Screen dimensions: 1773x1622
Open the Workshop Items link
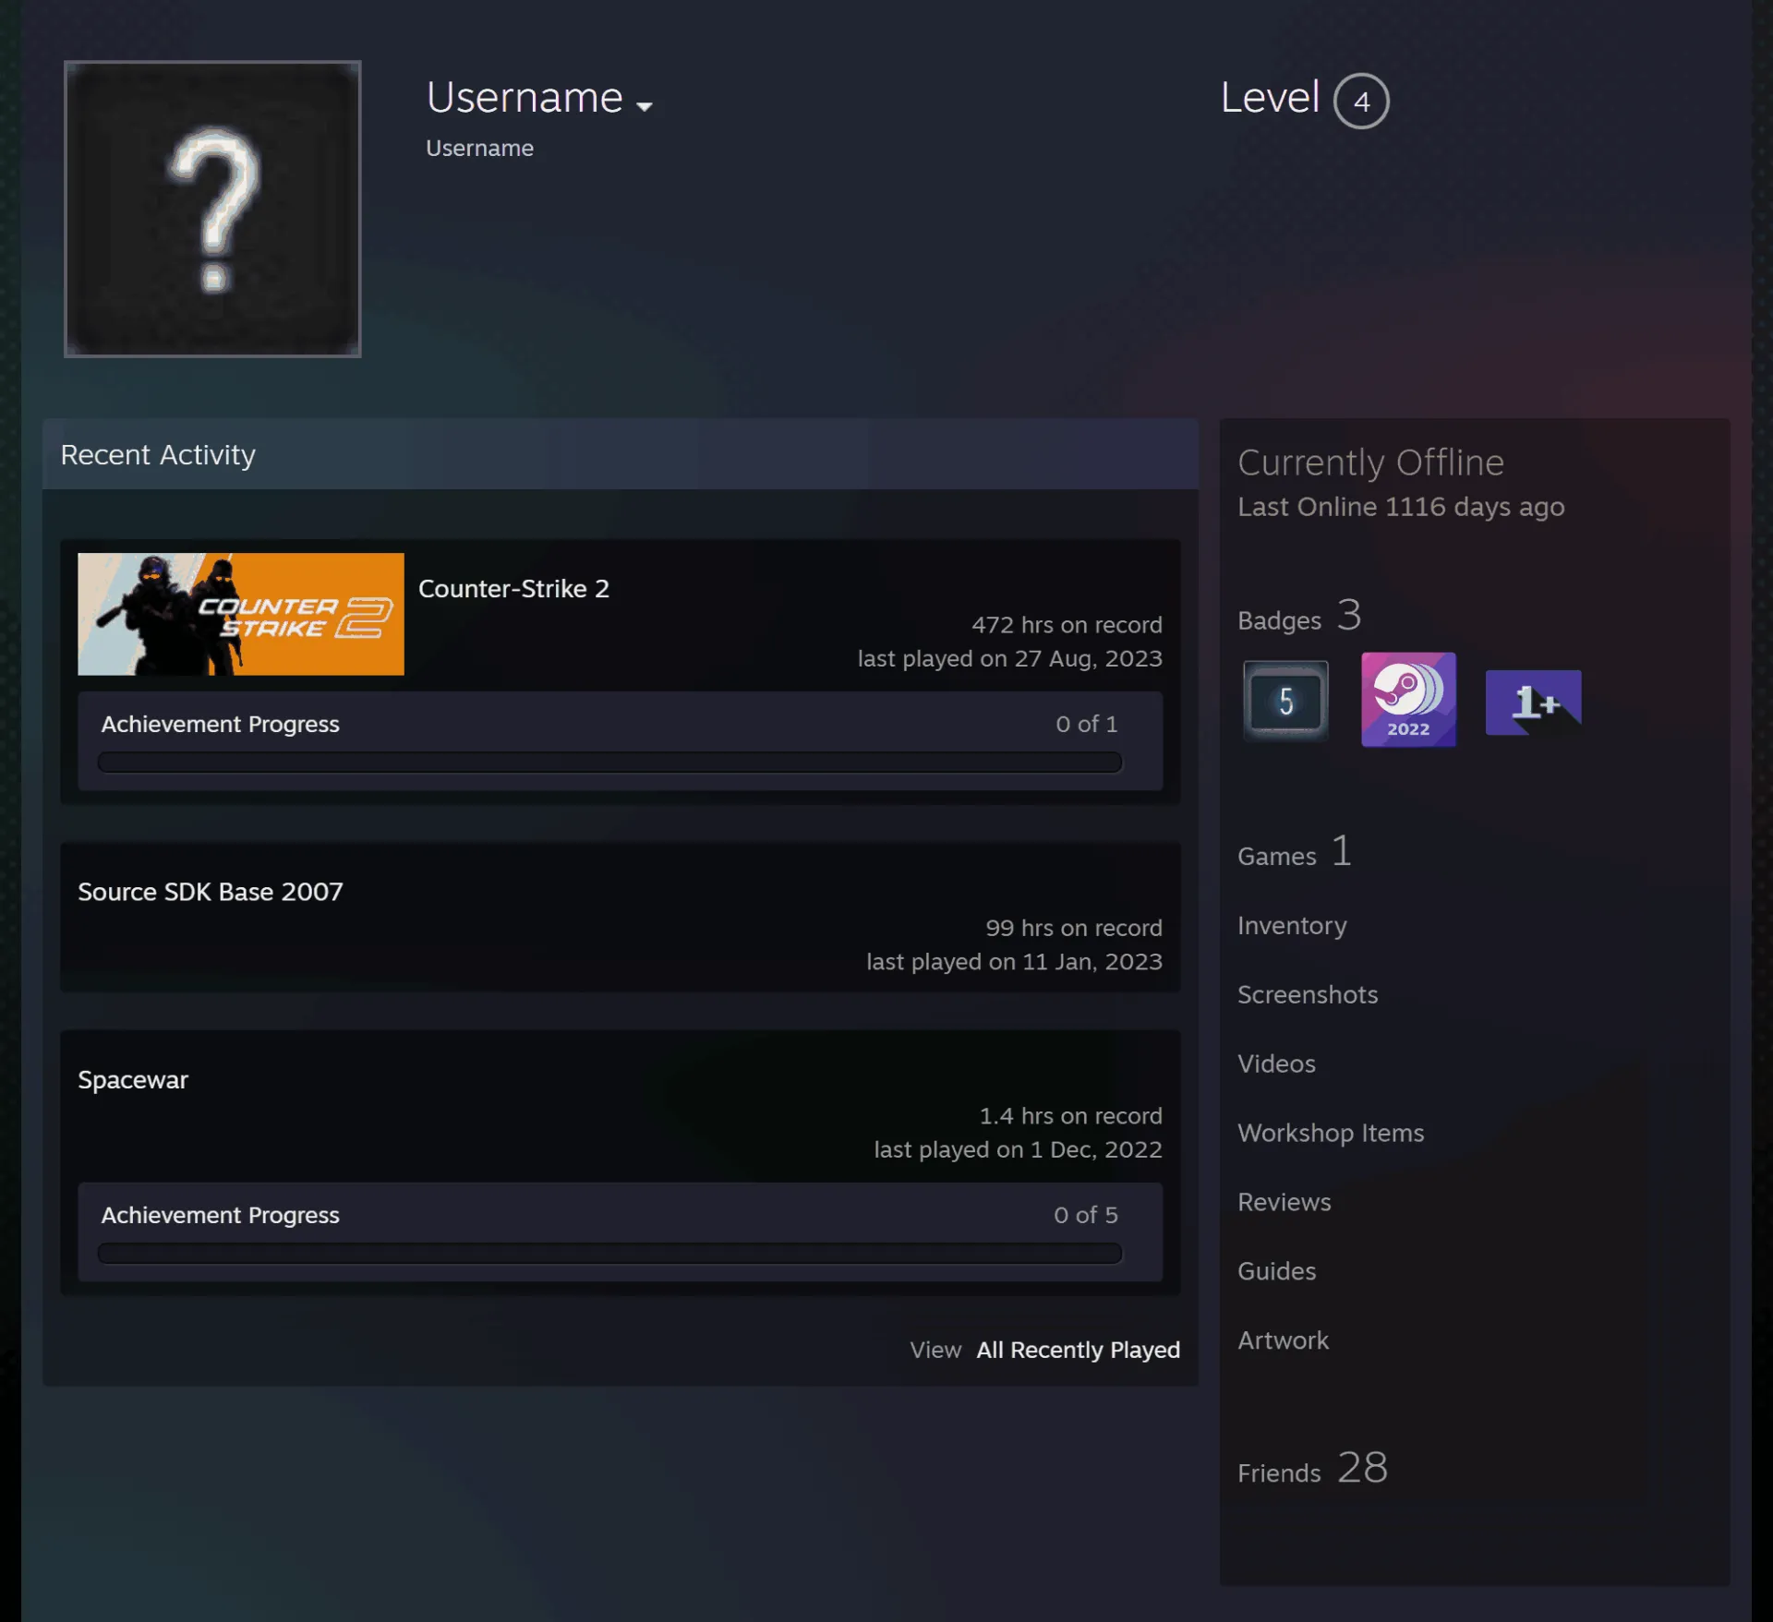coord(1331,1133)
